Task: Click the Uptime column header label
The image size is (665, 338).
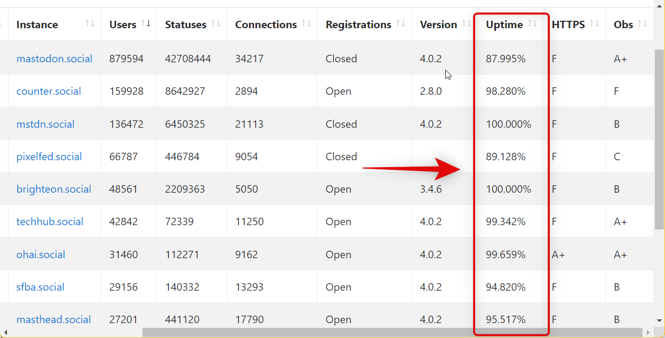Action: 504,24
